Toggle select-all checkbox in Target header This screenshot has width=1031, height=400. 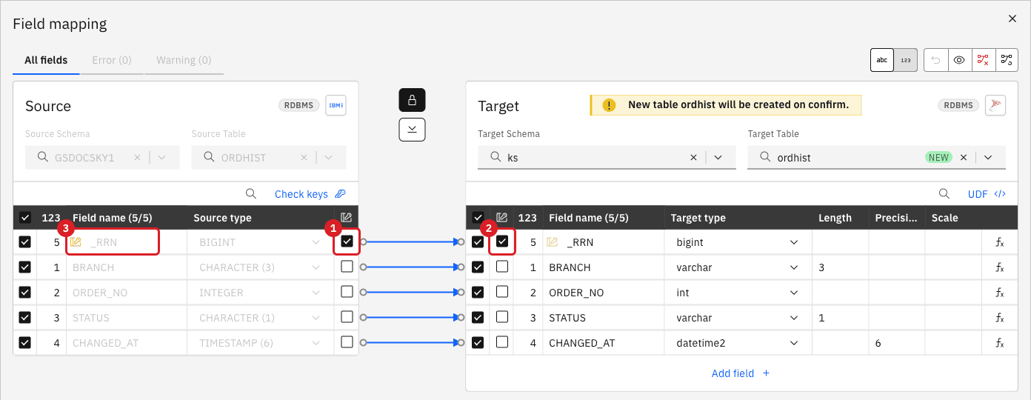pyautogui.click(x=478, y=218)
